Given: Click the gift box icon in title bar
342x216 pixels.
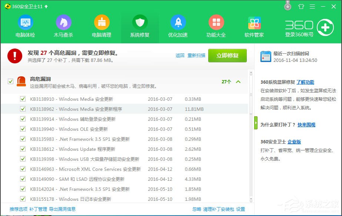Looking at the screenshot, I should click(x=301, y=6).
